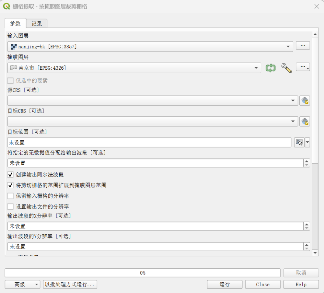Switch to the 记录 tab
The image size is (324, 293).
pyautogui.click(x=37, y=24)
